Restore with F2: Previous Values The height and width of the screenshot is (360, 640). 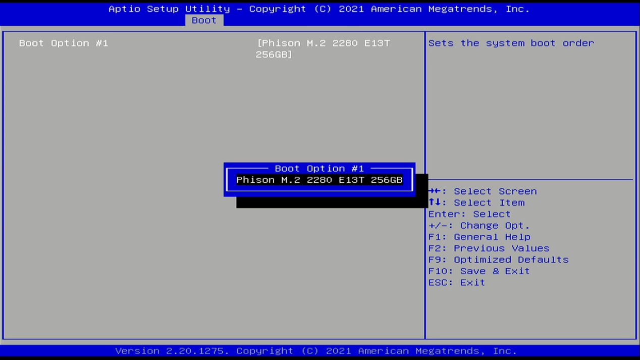pyautogui.click(x=489, y=248)
